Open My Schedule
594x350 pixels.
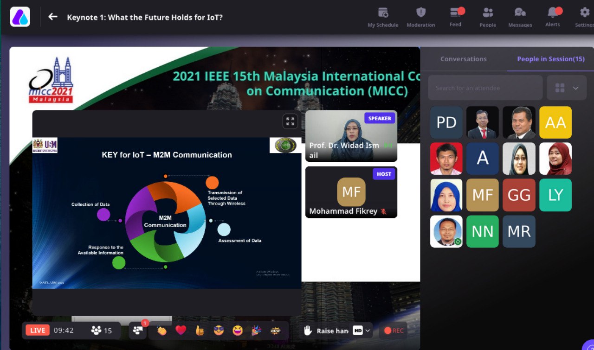[383, 18]
